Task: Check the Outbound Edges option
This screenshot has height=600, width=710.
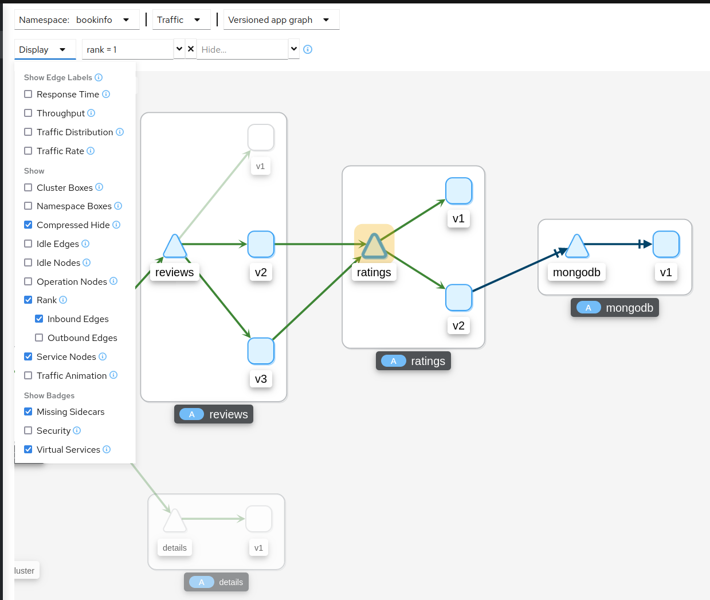Action: pos(39,338)
